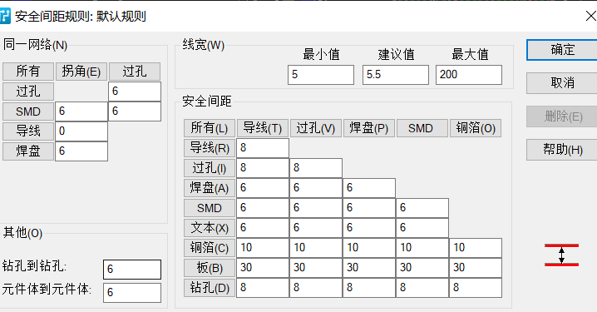Click the 导线(T) column header
The width and height of the screenshot is (597, 312).
263,128
